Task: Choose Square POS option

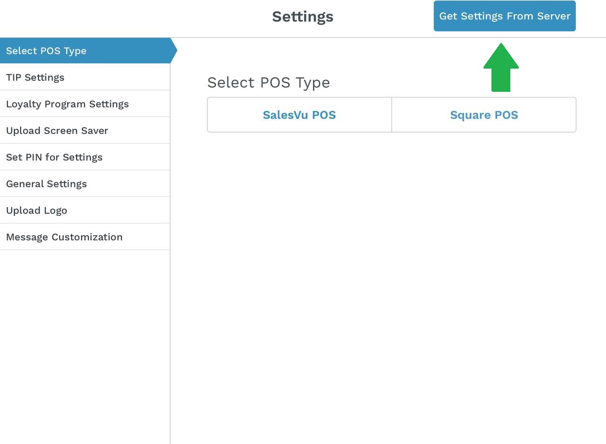Action: (484, 115)
